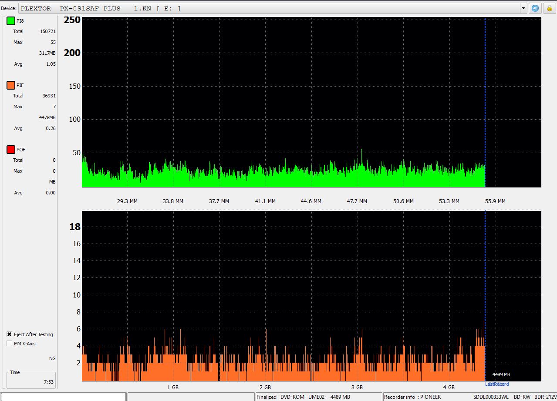Enable the MM X-Axis checkbox

[x=10, y=344]
